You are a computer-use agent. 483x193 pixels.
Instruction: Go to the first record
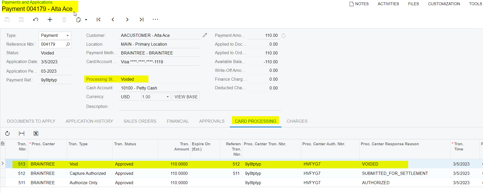tap(99, 19)
